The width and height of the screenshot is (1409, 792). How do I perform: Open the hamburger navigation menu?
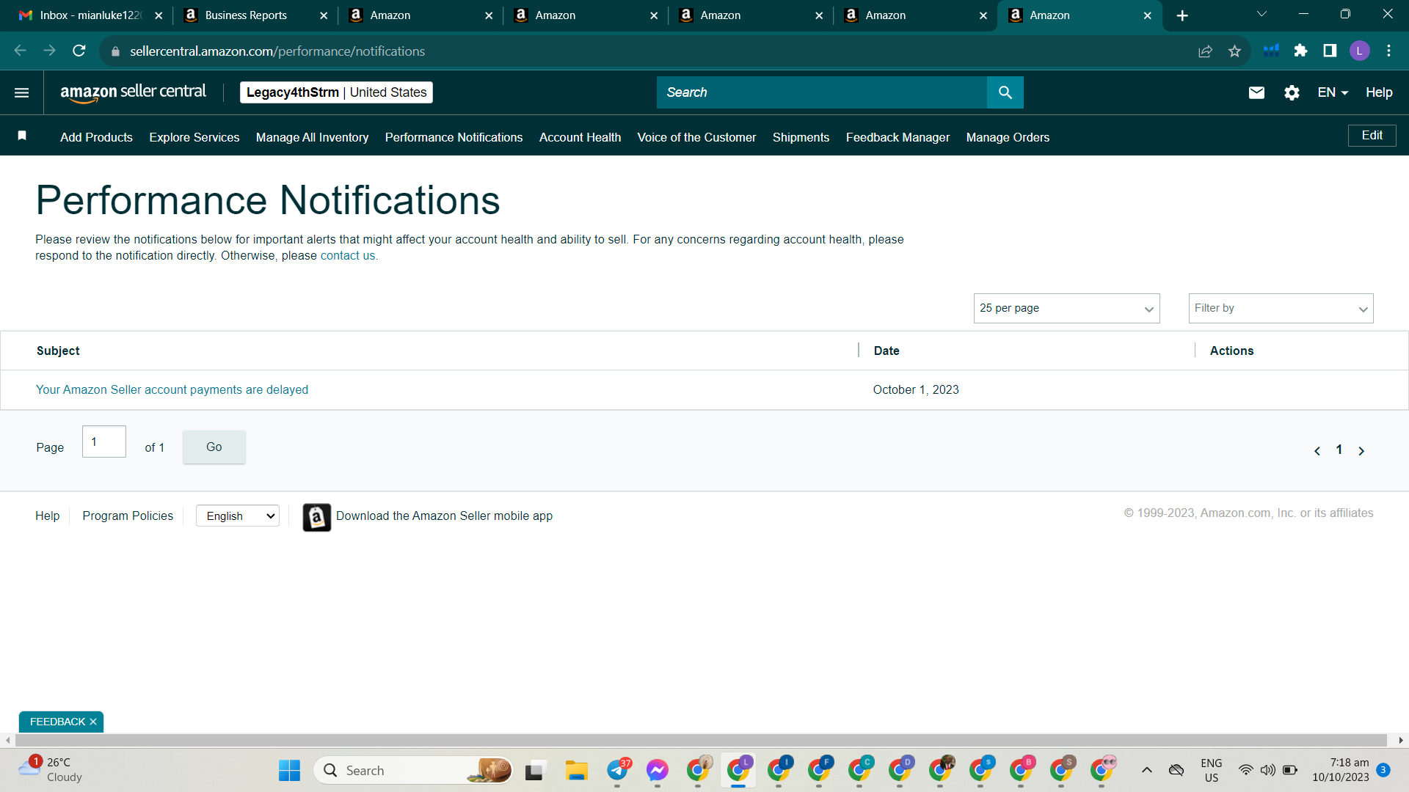(22, 92)
